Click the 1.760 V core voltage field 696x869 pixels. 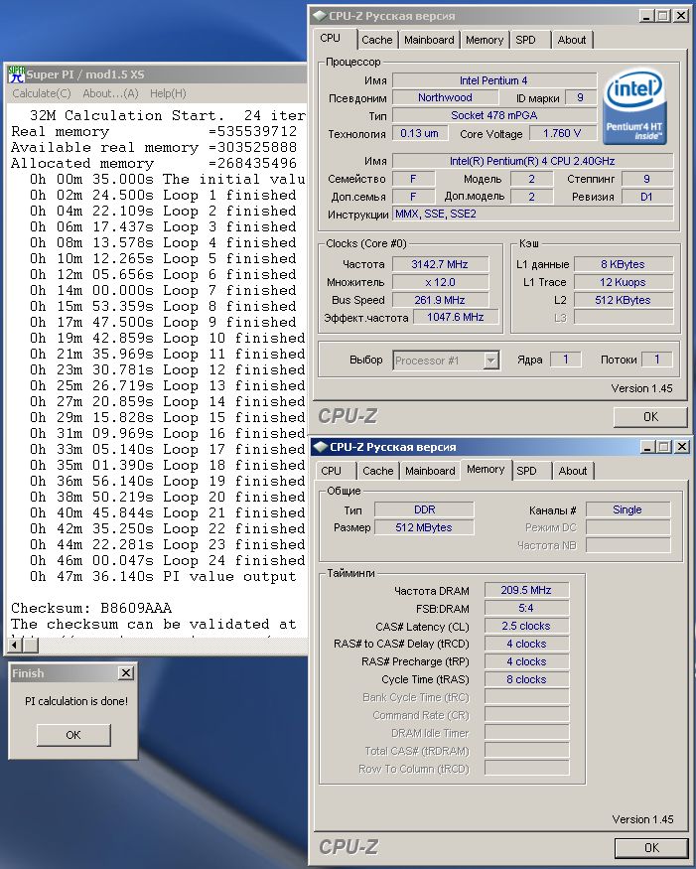coord(562,133)
